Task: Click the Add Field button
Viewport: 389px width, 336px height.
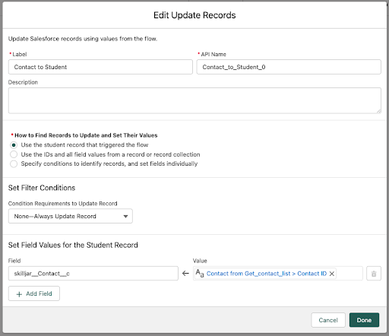Action: click(34, 293)
